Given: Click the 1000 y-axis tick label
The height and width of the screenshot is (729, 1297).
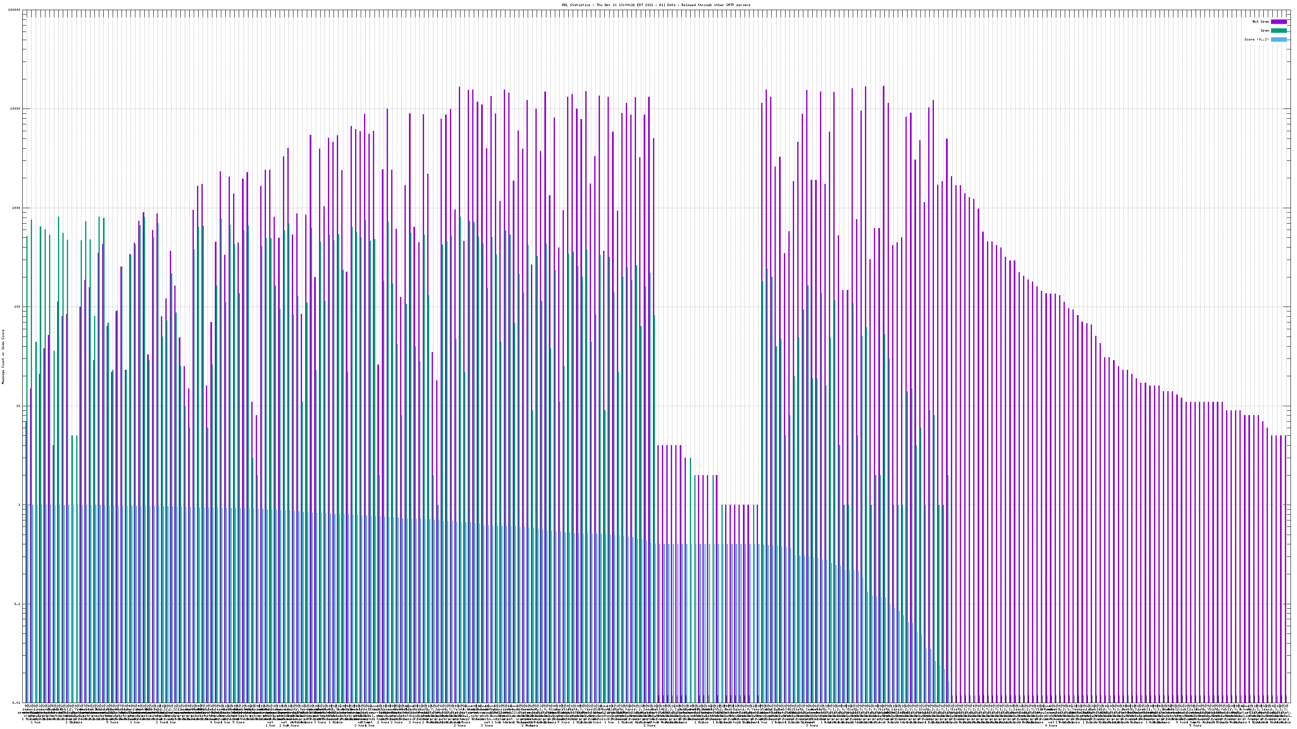Looking at the screenshot, I should point(17,208).
